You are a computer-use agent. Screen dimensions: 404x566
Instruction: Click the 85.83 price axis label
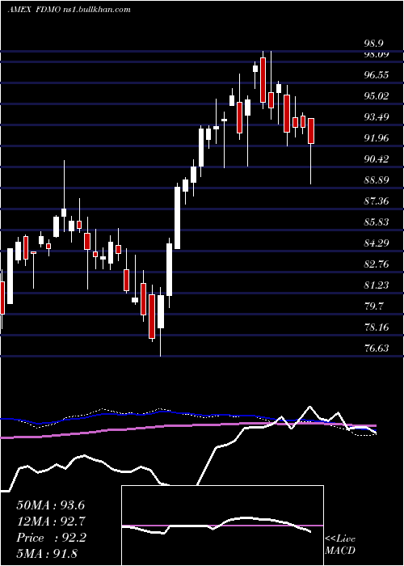point(377,222)
